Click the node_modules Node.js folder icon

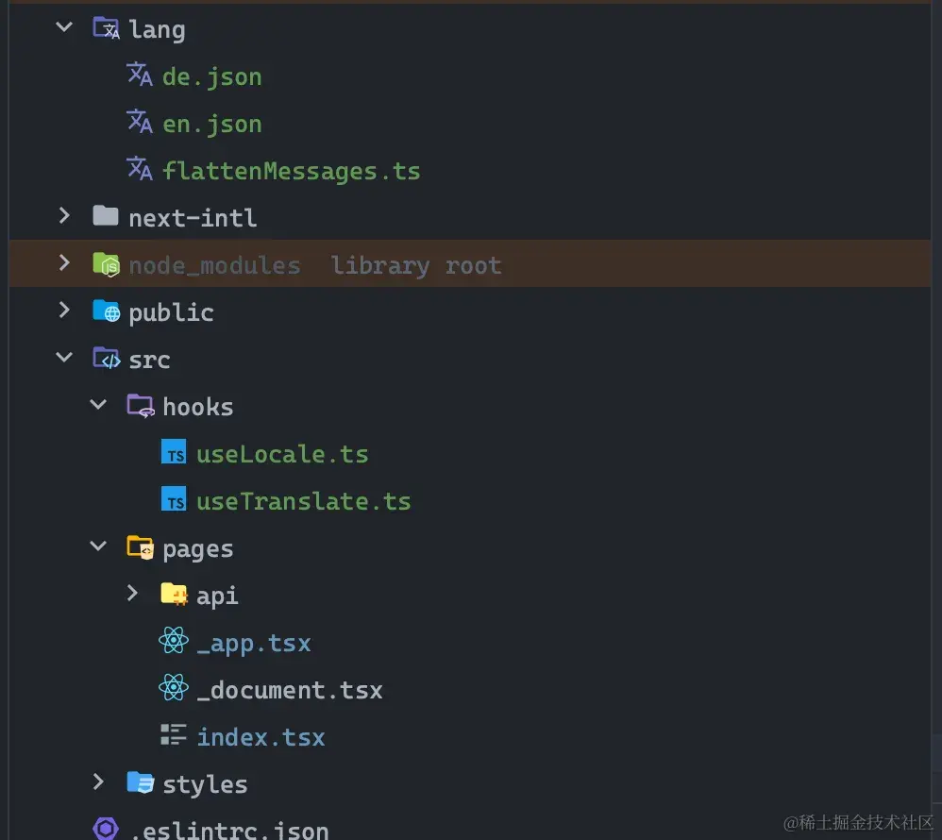[107, 263]
